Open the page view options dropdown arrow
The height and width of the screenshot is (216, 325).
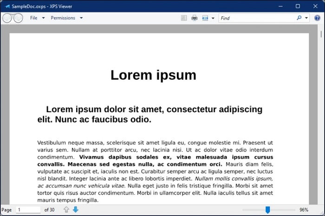213,18
